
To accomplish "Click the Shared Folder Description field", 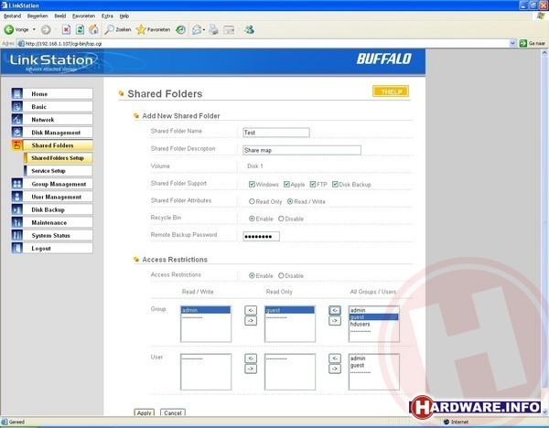I will (x=302, y=150).
